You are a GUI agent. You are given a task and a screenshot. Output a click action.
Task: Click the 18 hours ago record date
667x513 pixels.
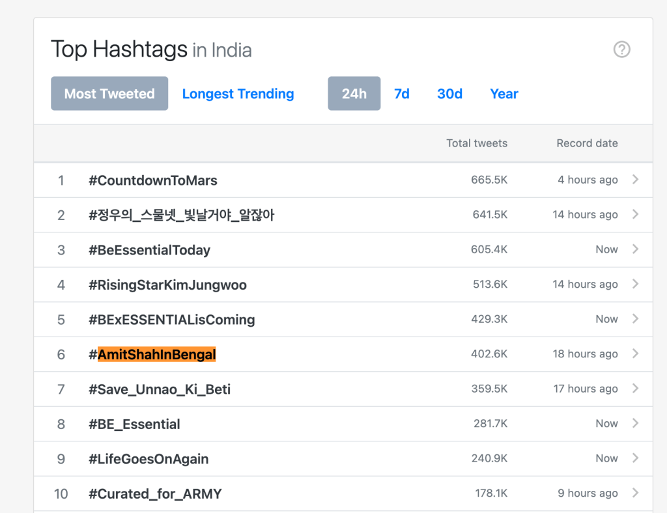(x=586, y=354)
